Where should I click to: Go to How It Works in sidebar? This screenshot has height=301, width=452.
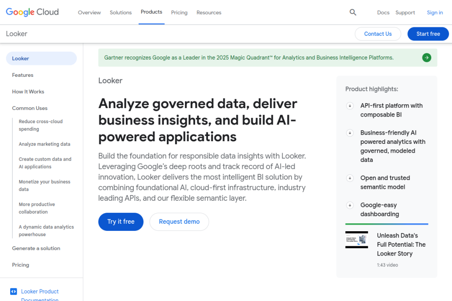point(28,92)
